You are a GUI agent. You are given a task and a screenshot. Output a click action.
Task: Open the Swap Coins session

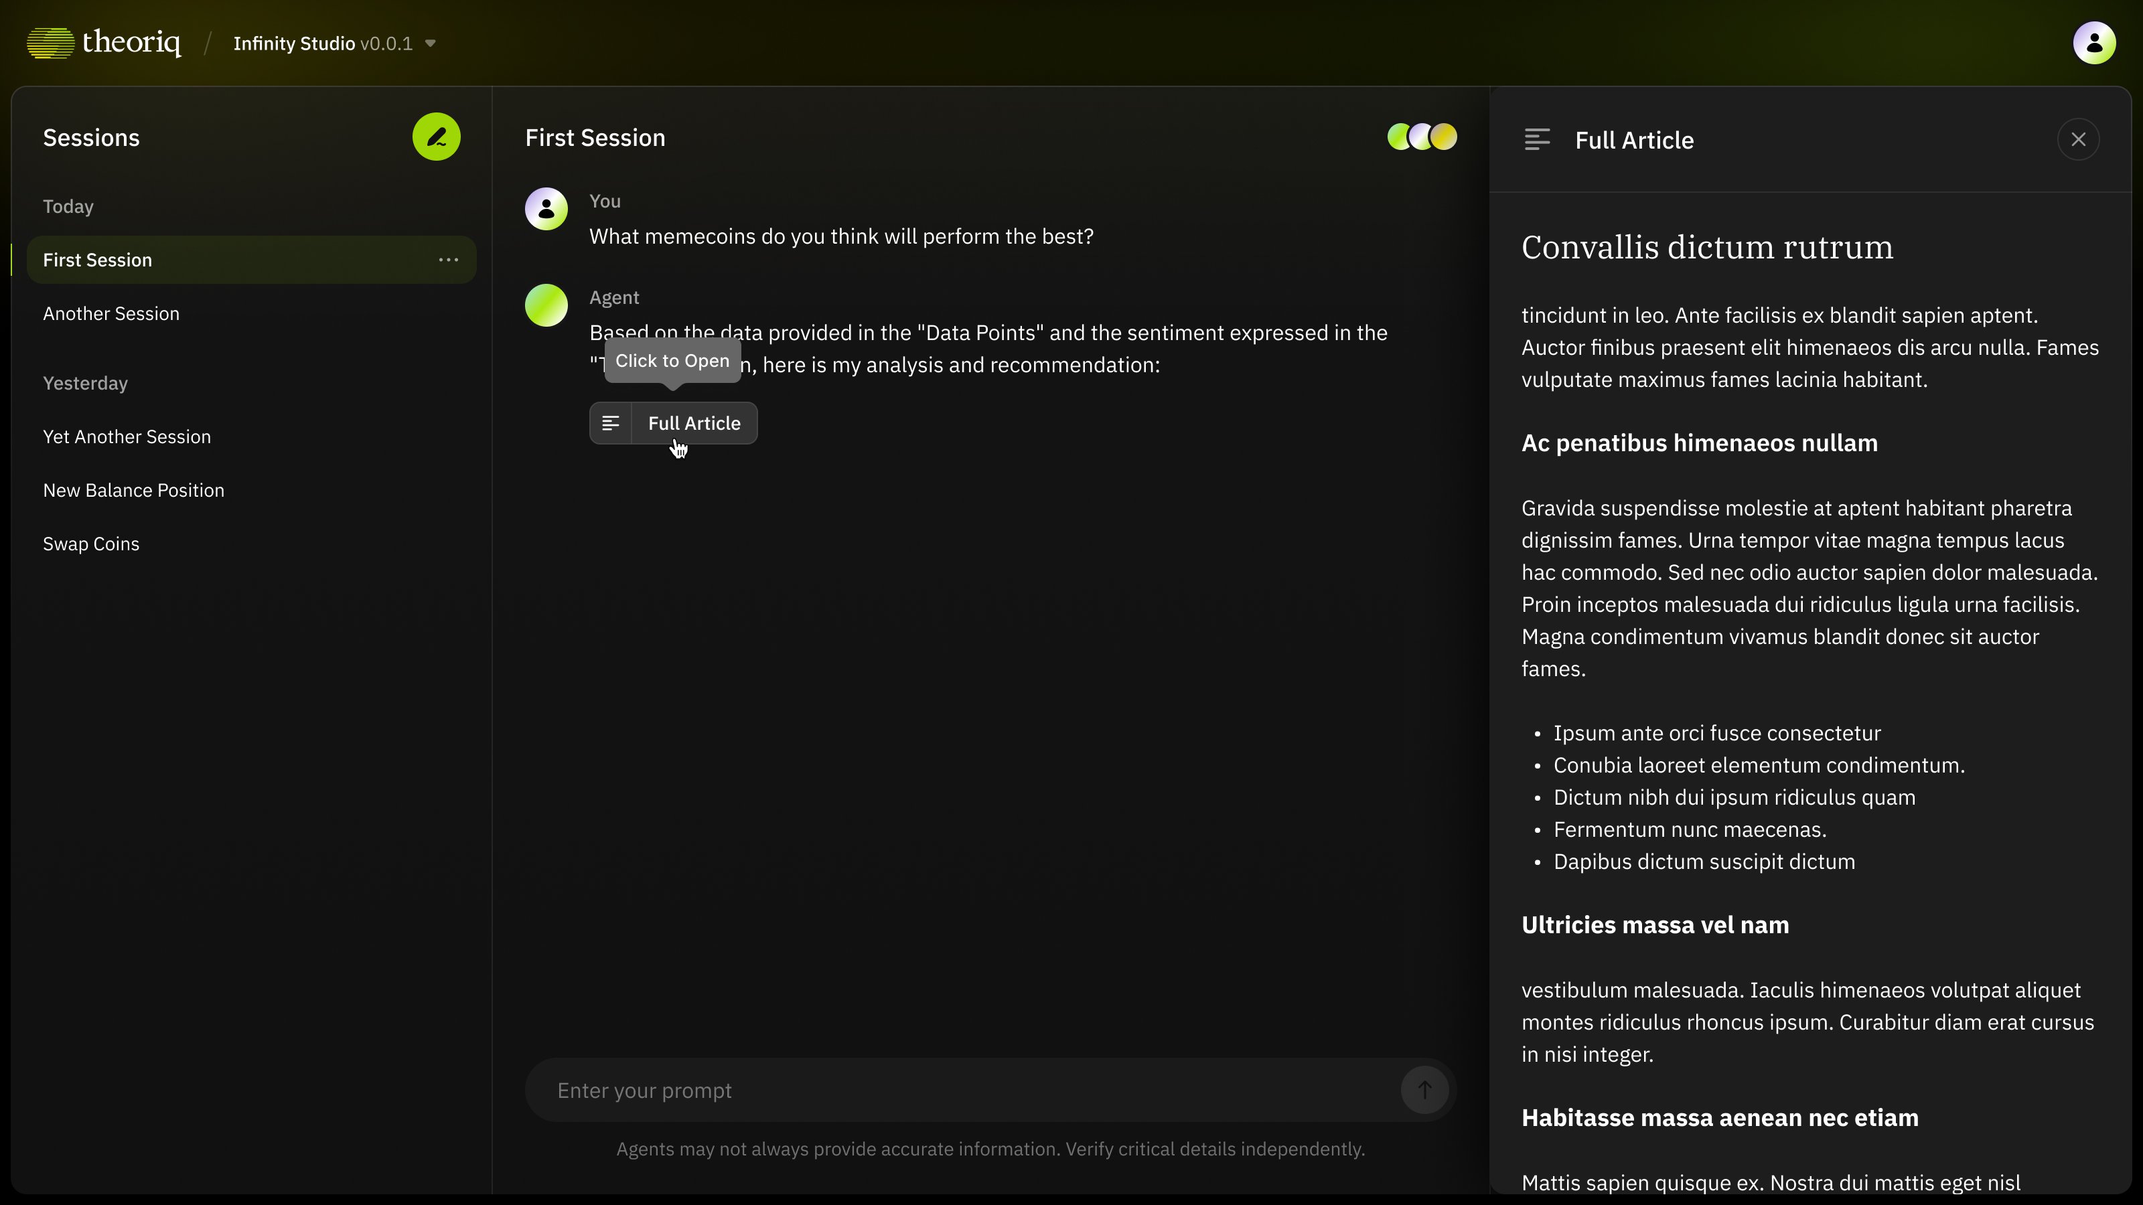pyautogui.click(x=92, y=544)
